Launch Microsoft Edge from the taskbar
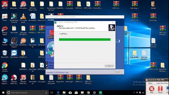Viewport: 169px width, 95px height. (58, 93)
